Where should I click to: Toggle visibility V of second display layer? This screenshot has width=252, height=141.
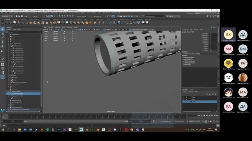pos(184,99)
